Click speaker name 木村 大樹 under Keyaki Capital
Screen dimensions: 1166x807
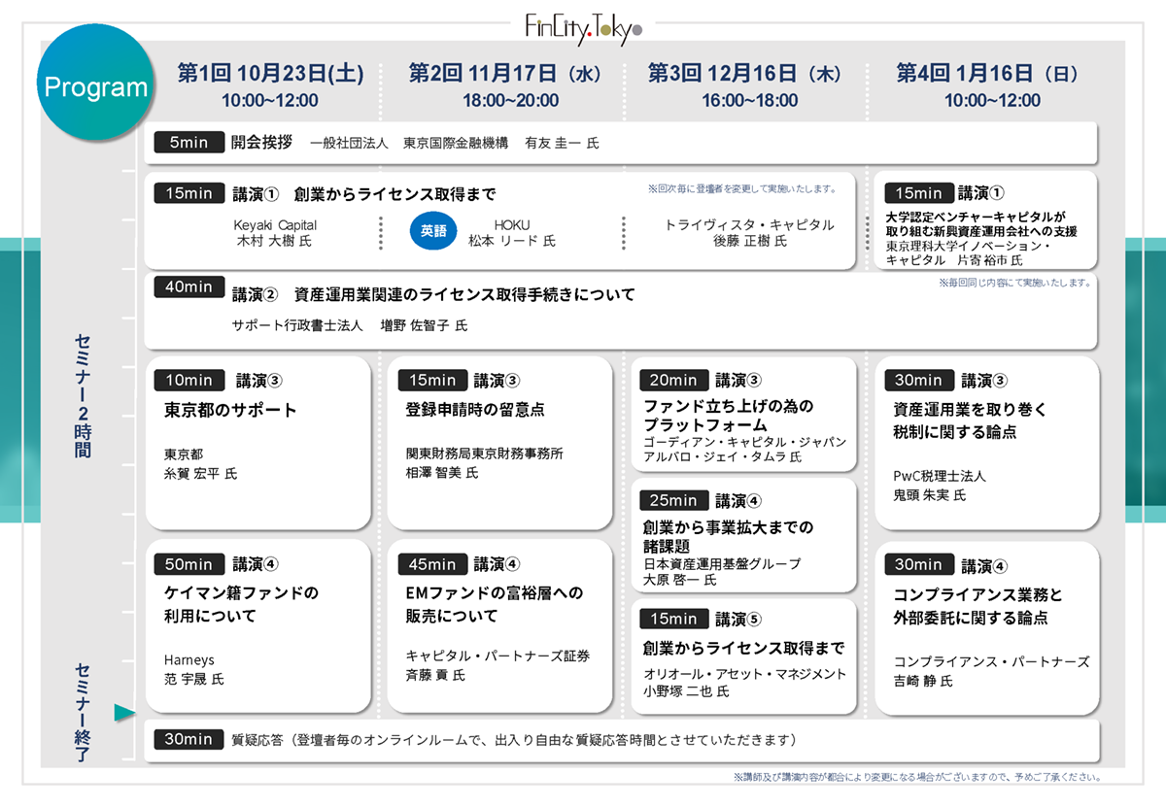[275, 241]
